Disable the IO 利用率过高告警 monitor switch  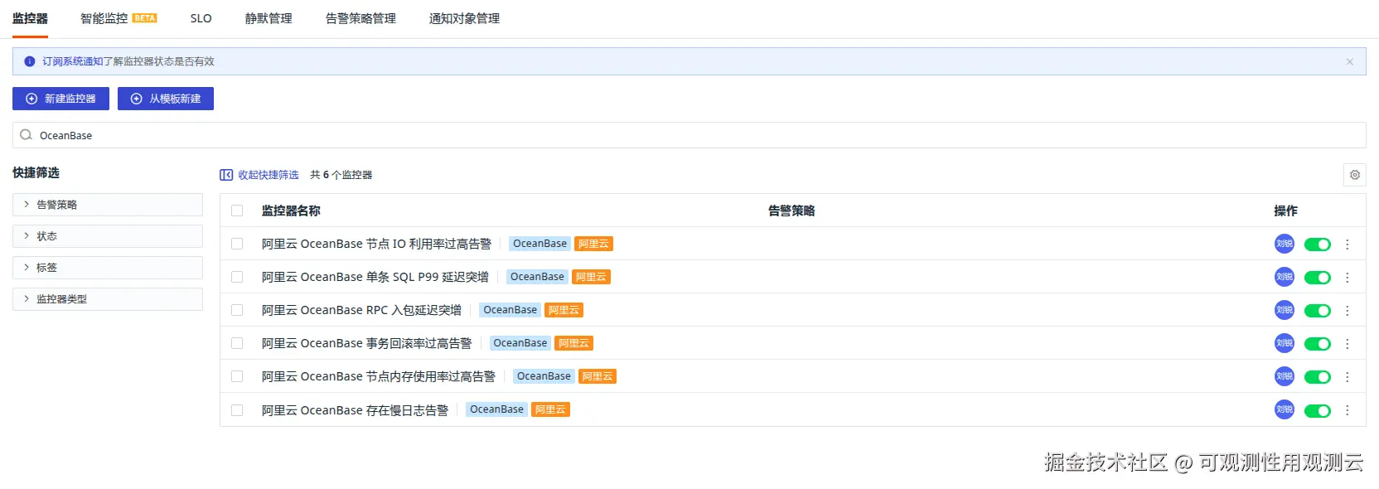point(1318,244)
